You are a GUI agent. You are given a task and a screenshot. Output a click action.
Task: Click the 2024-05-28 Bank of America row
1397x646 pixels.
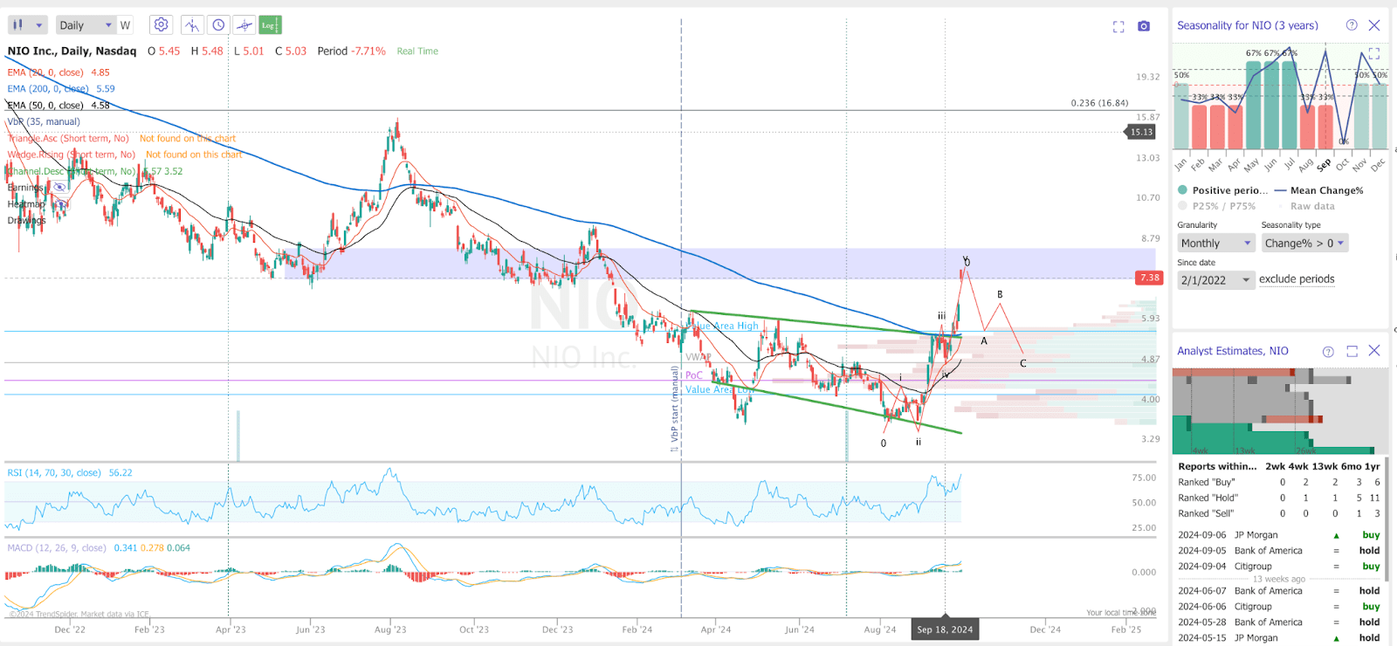pyautogui.click(x=1279, y=622)
